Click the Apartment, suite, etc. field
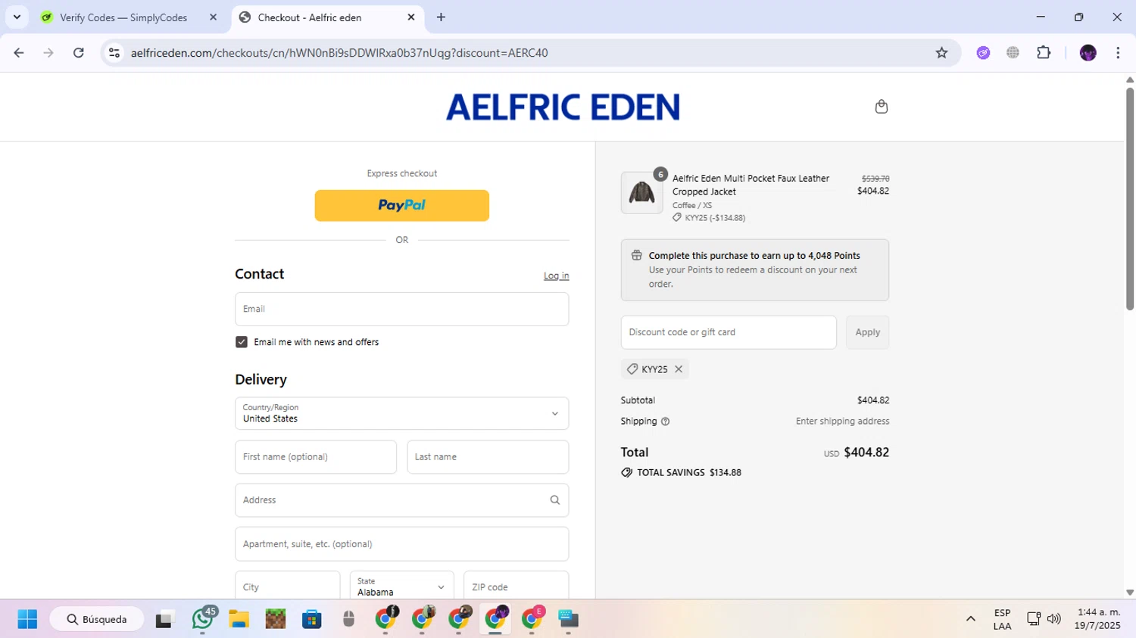 click(401, 544)
